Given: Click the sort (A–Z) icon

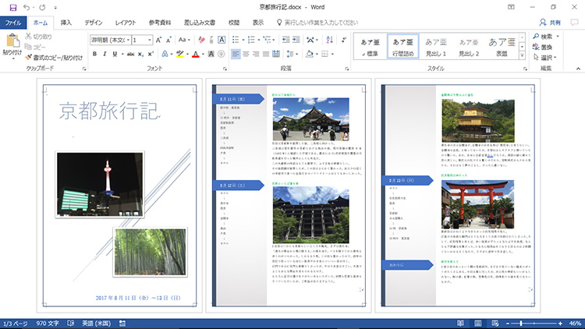Looking at the screenshot, I should [x=328, y=39].
